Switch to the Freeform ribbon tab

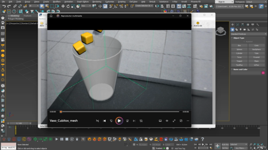(x=28, y=16)
